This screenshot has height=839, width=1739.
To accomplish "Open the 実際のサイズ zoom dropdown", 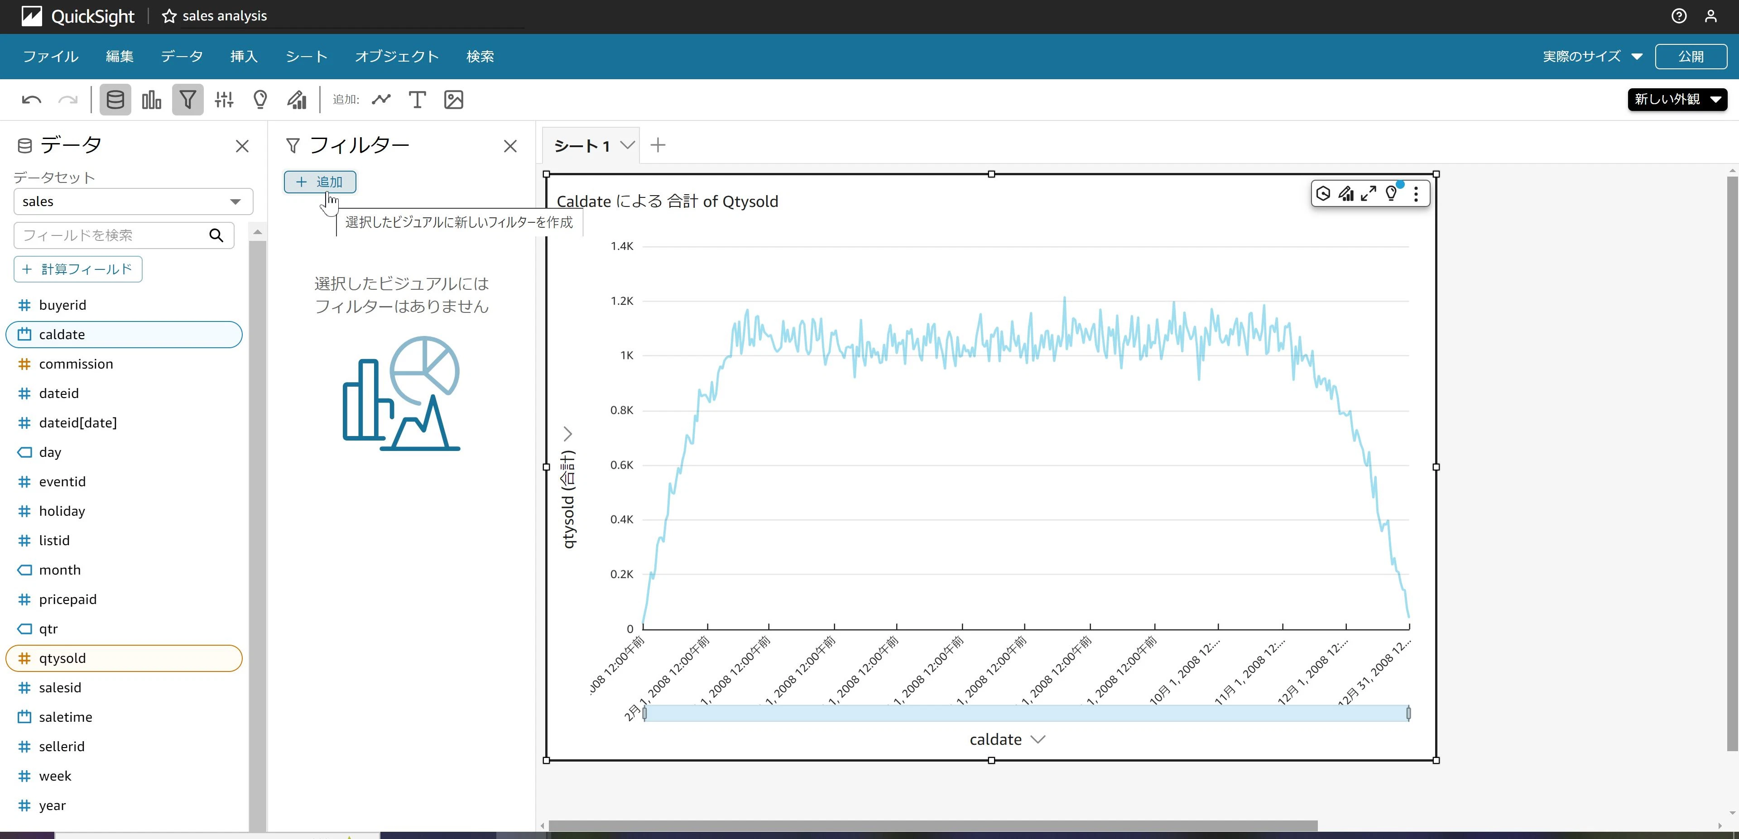I will point(1593,57).
